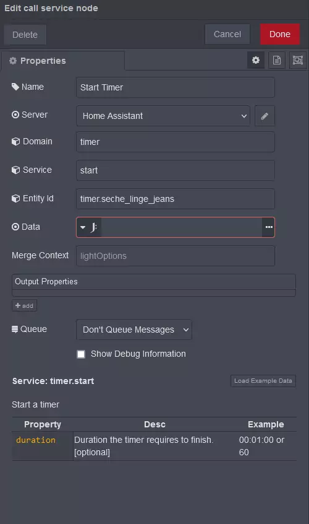309x524 pixels.
Task: Enable Show Debug Information checkbox
Action: 81,354
